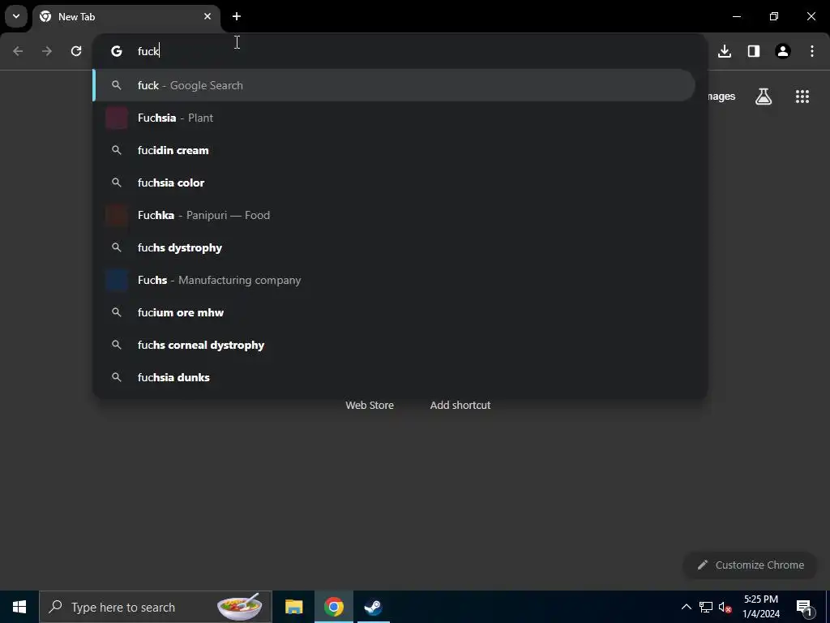Open the network tray icon
830x623 pixels.
click(706, 607)
